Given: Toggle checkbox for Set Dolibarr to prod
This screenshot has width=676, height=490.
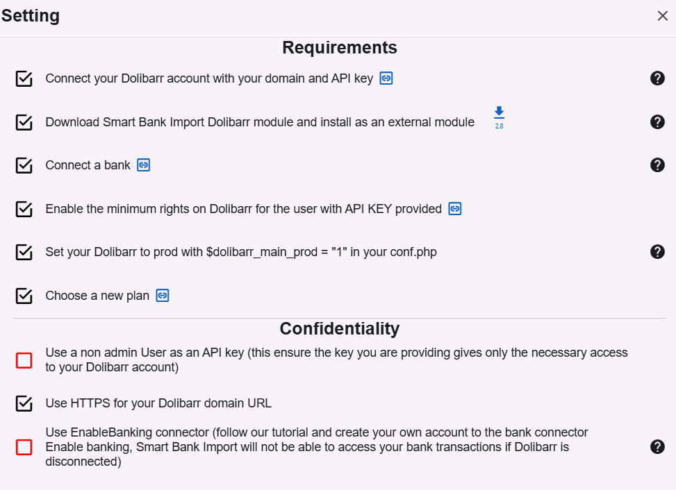Looking at the screenshot, I should tap(24, 252).
